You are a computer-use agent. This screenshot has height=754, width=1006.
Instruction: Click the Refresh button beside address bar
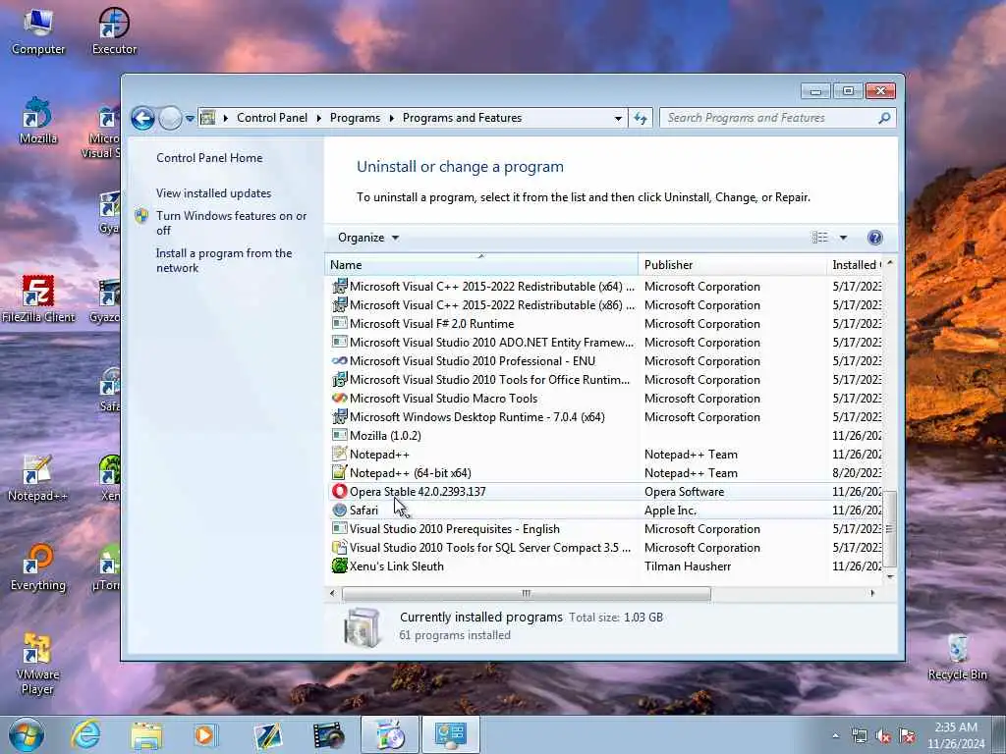click(x=641, y=118)
